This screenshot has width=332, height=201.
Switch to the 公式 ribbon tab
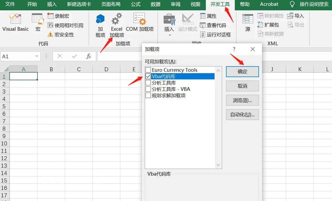point(135,4)
